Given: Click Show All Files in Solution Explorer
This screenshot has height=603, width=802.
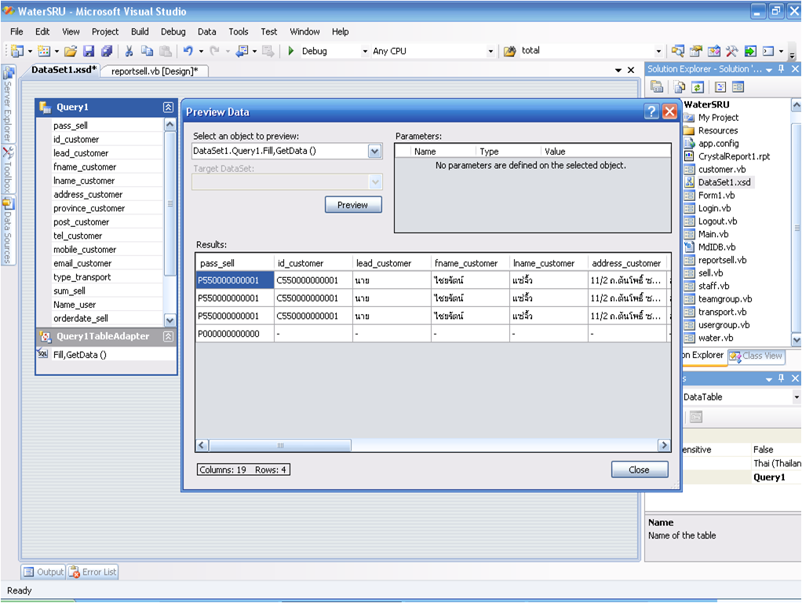Looking at the screenshot, I should pyautogui.click(x=680, y=87).
